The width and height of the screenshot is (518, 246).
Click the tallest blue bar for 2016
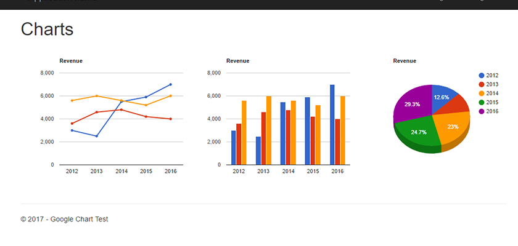(332, 125)
